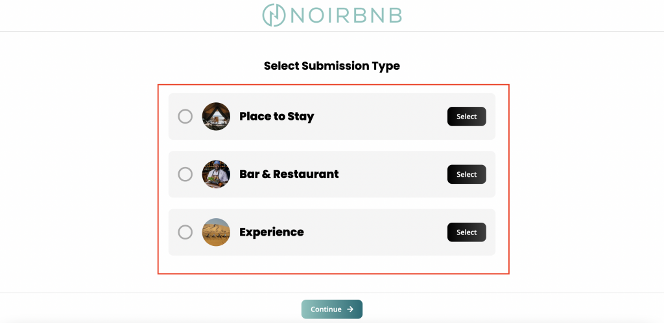
Task: Click the NOIRBNB wordmark text
Action: pyautogui.click(x=346, y=16)
